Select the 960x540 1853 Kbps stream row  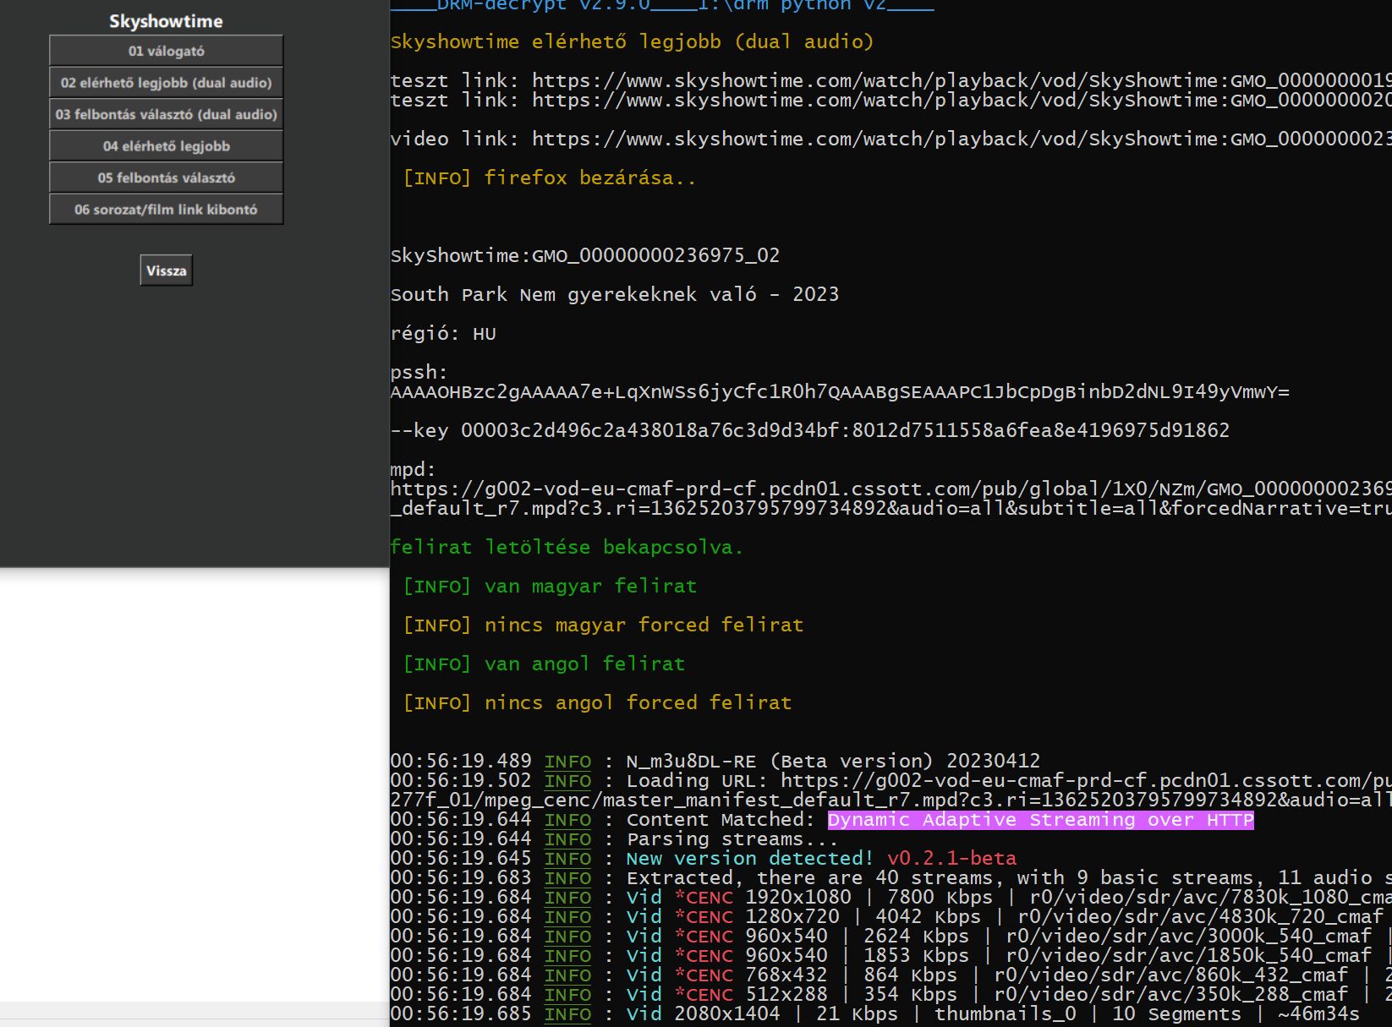(x=891, y=956)
